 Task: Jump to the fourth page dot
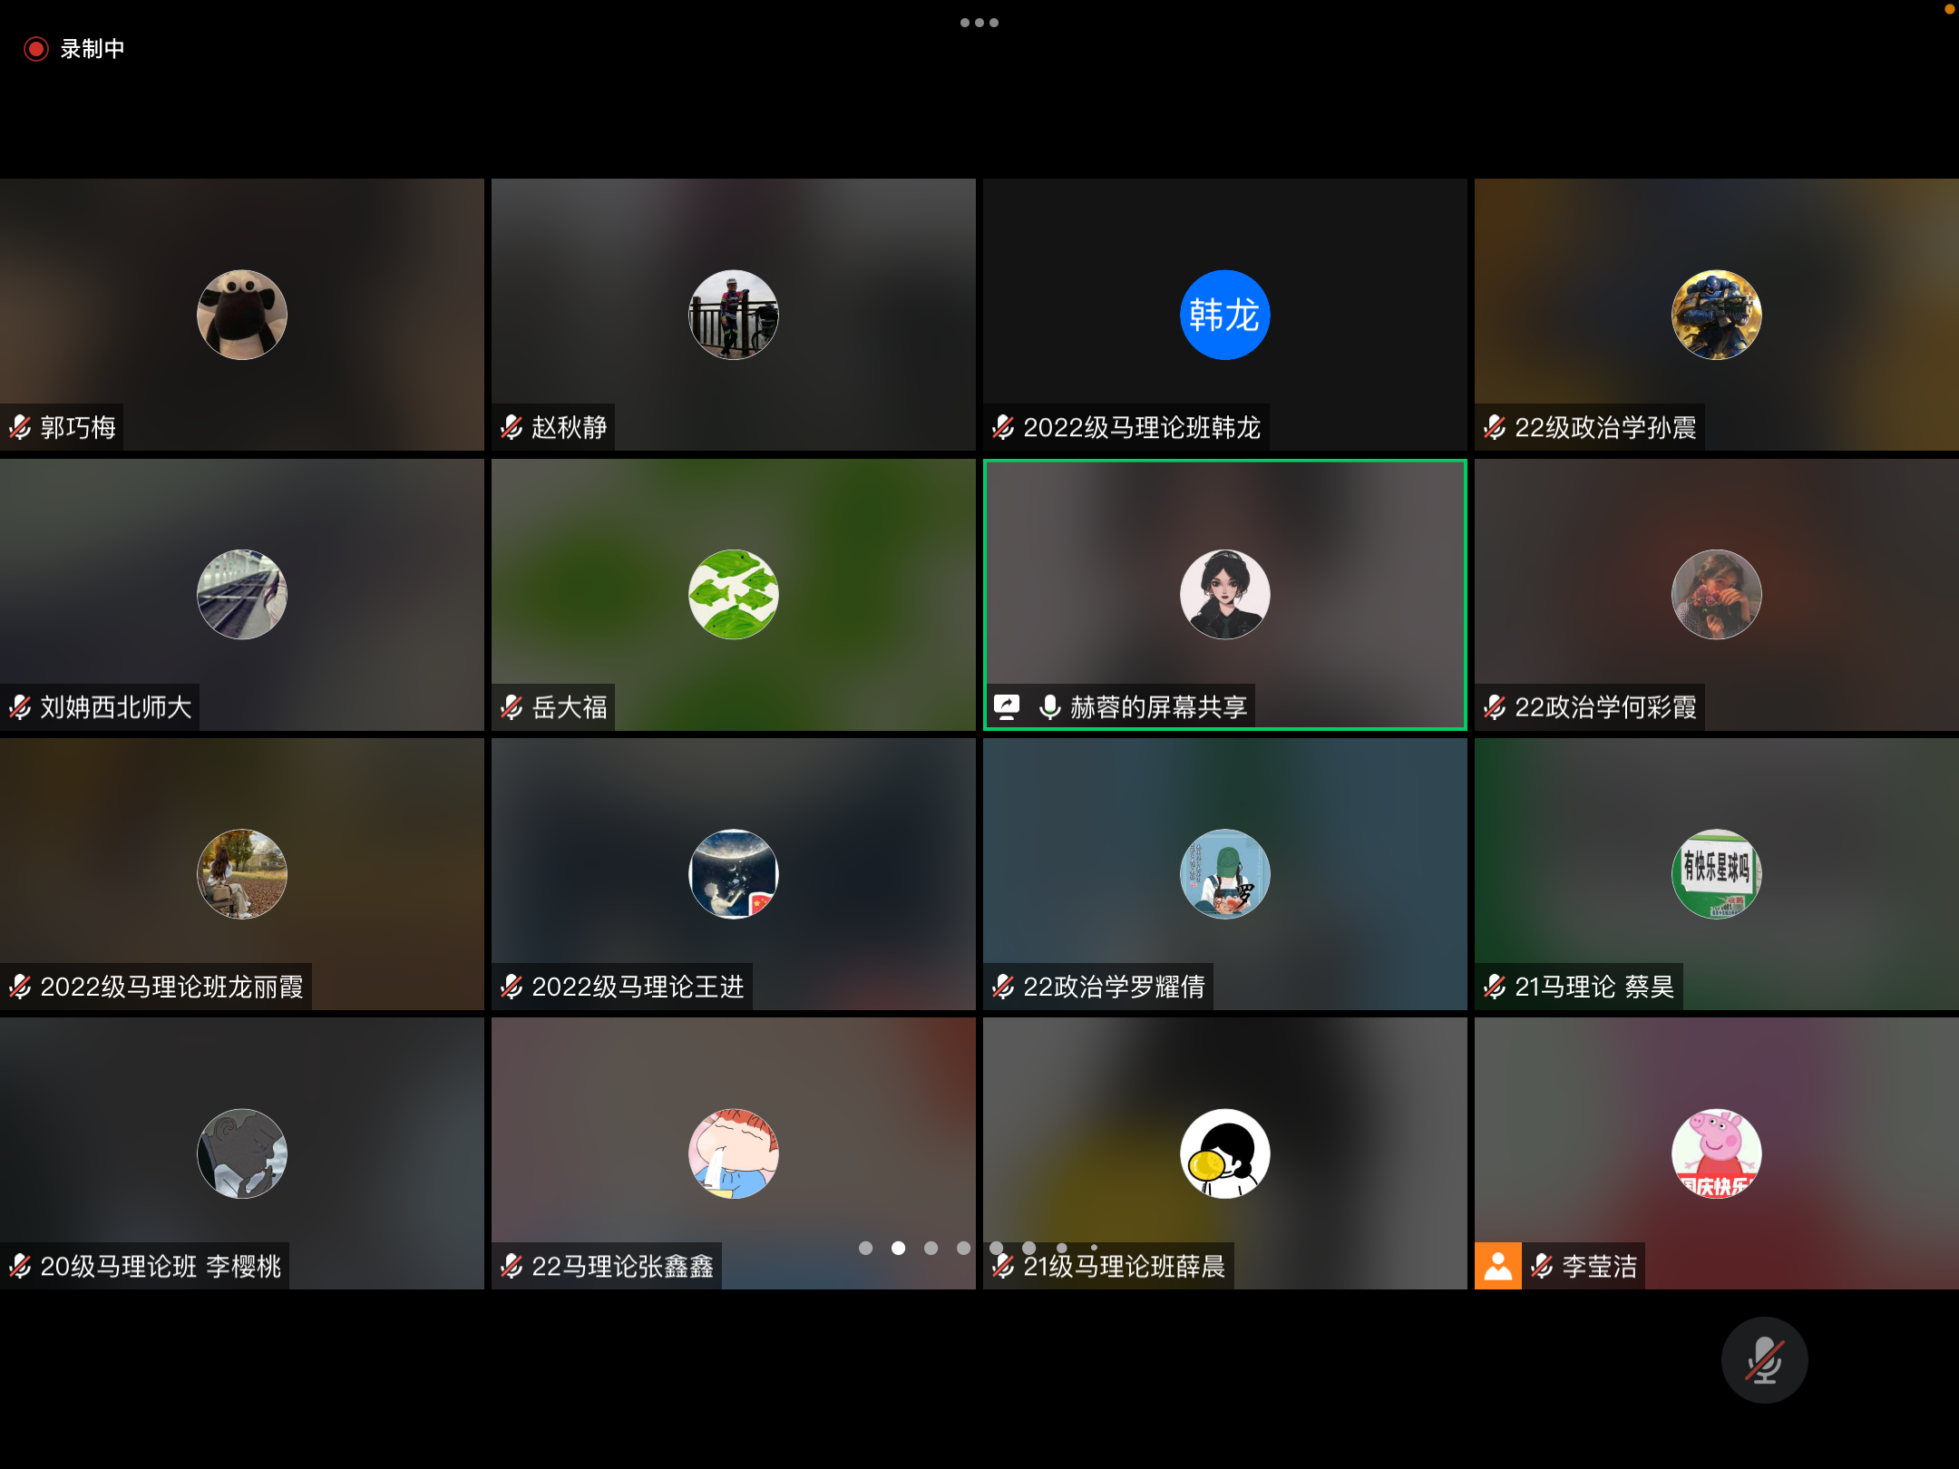point(963,1248)
